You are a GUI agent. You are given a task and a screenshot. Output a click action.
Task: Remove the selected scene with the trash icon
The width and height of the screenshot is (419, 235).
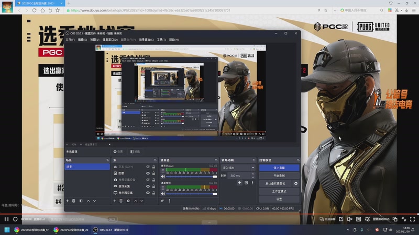(74, 201)
